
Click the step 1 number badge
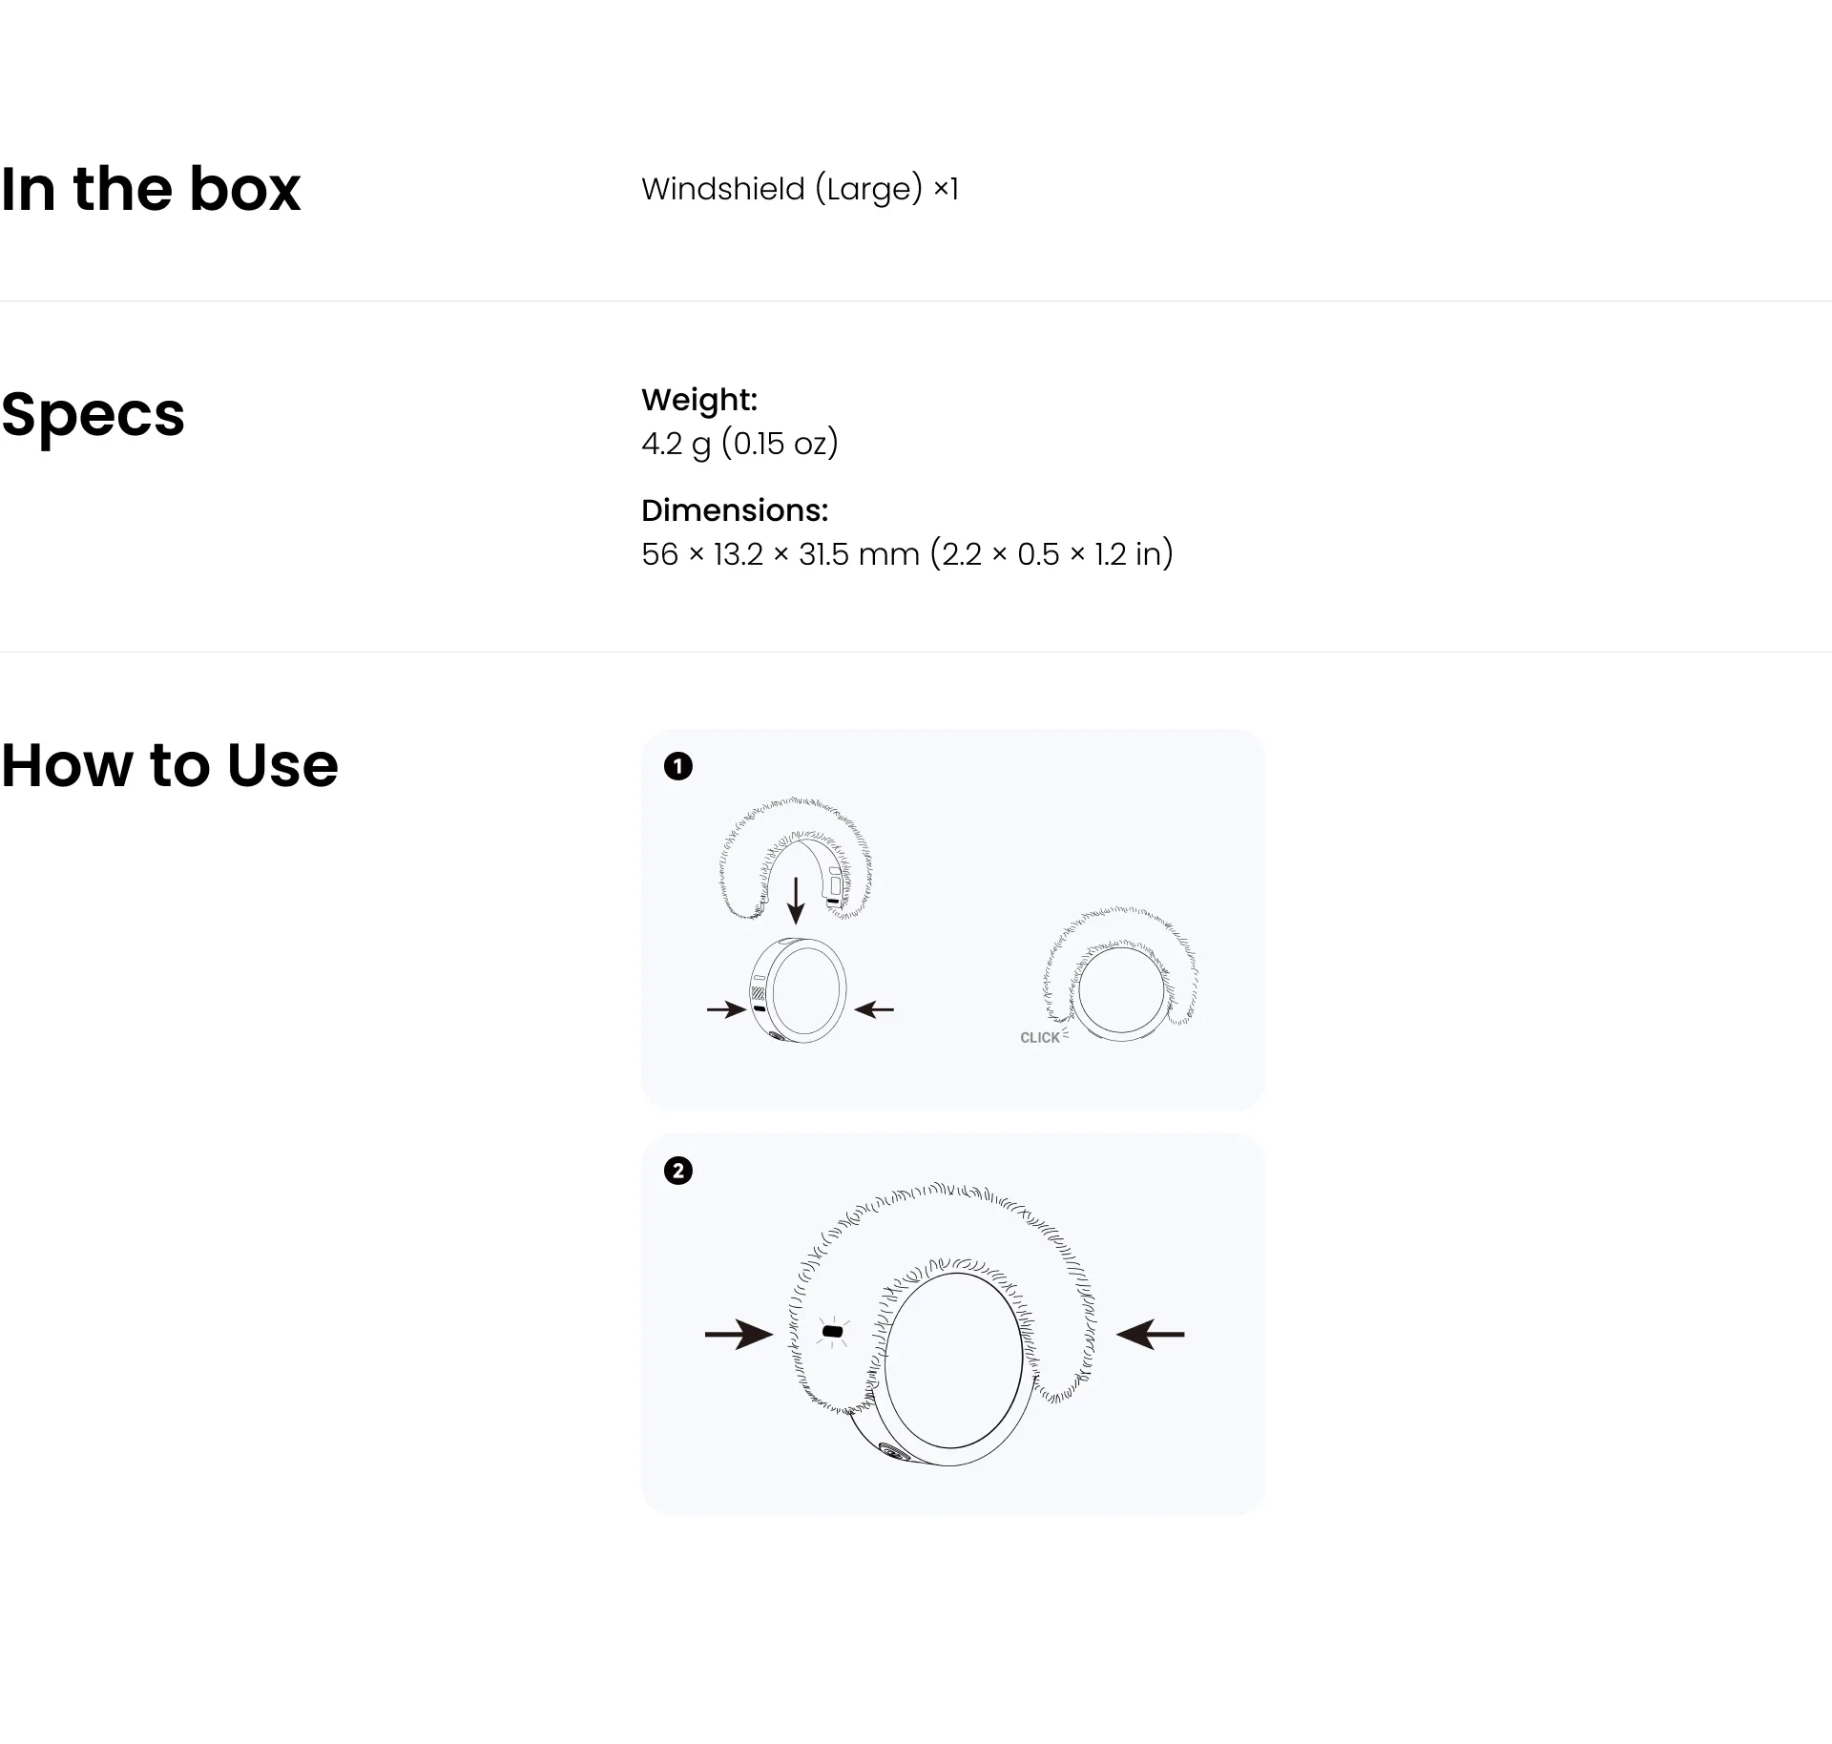pos(677,766)
